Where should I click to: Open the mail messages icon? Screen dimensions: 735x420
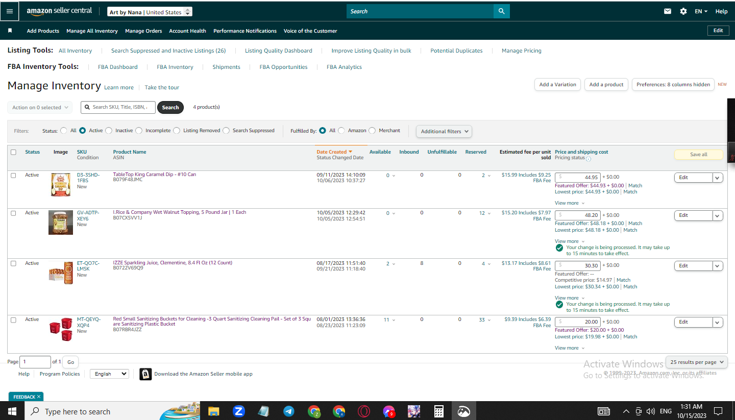click(x=668, y=11)
